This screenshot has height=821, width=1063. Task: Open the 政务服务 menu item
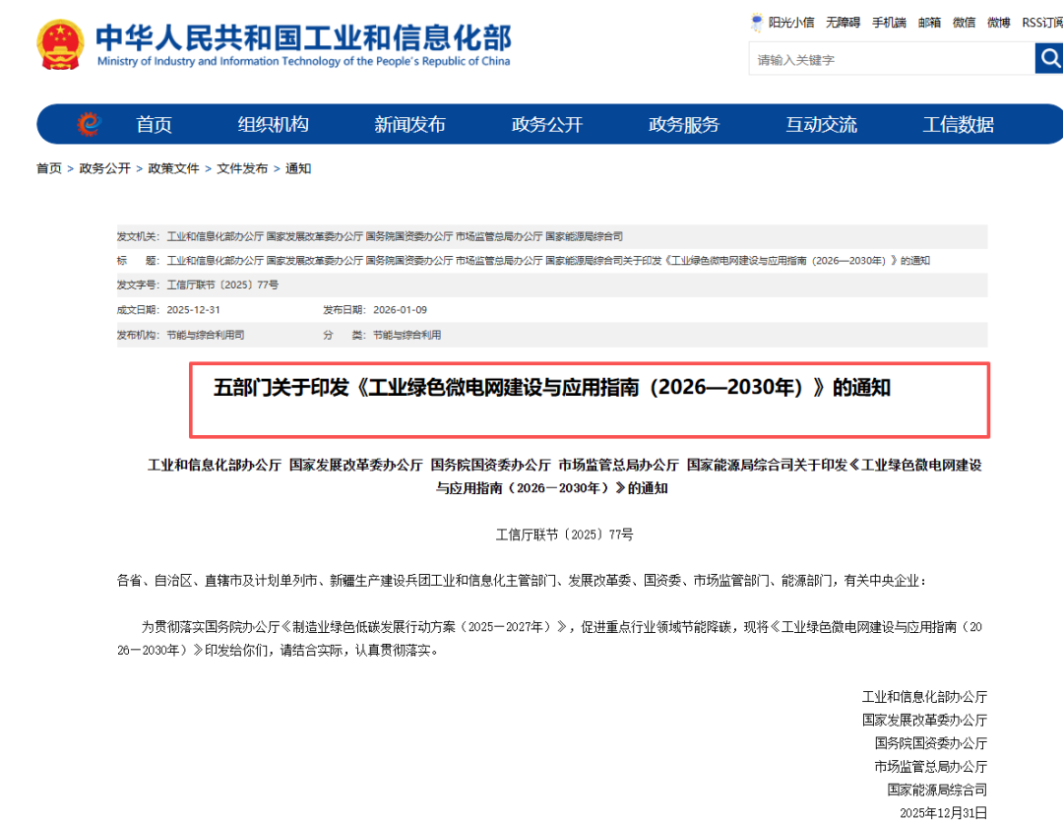click(x=684, y=125)
